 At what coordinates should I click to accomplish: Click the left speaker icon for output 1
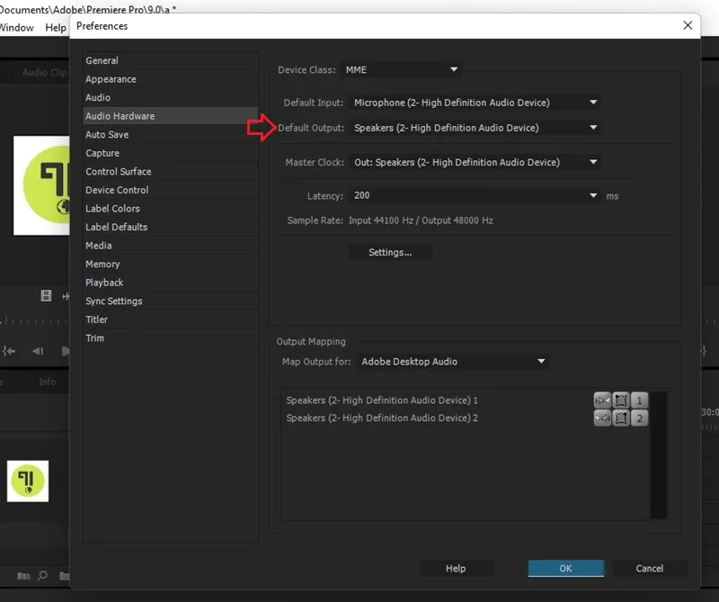(602, 400)
